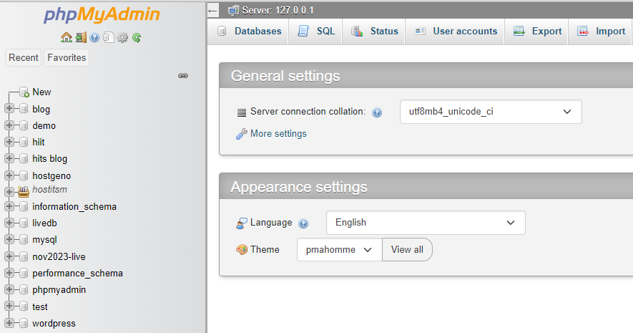This screenshot has width=633, height=333.
Task: Open the Status tab
Action: click(x=374, y=31)
